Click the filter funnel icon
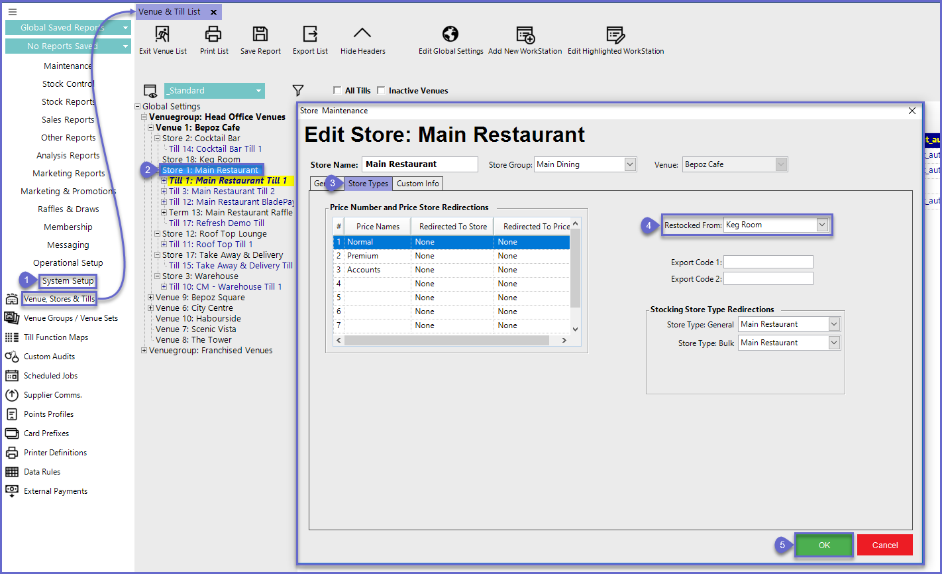This screenshot has width=942, height=574. (x=298, y=91)
